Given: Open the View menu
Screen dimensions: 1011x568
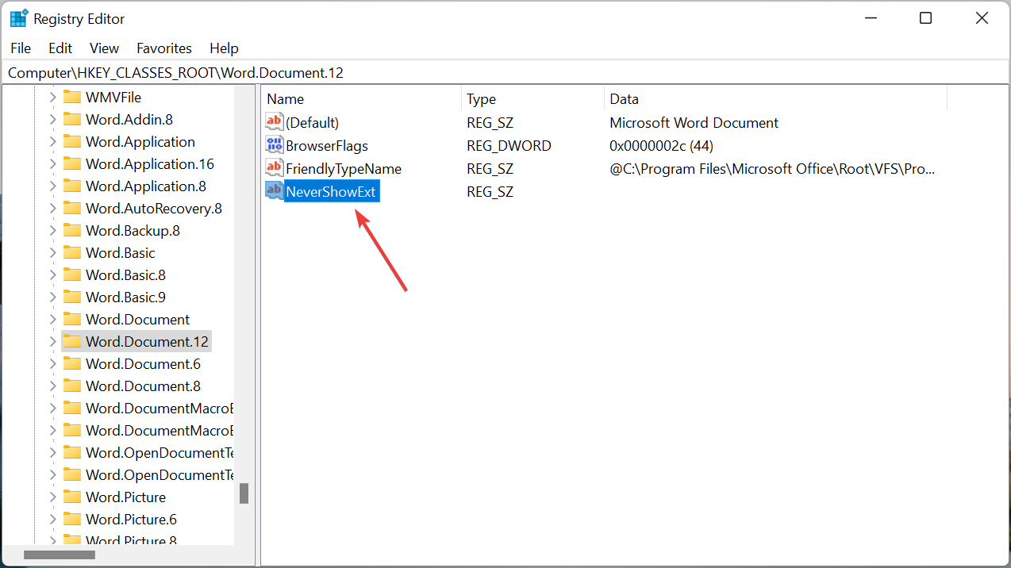Looking at the screenshot, I should point(103,48).
